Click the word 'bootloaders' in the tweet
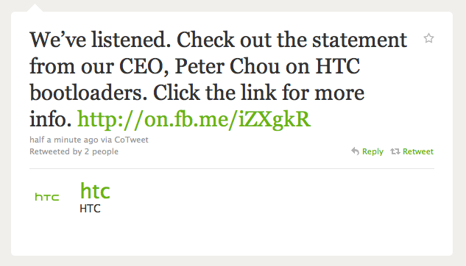Screen dimensions: 466x266 (x=86, y=93)
